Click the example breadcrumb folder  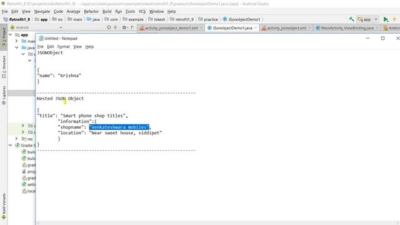coord(133,19)
